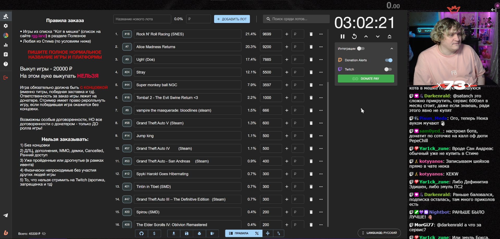Click the green DONATE PAY button

coord(366,79)
